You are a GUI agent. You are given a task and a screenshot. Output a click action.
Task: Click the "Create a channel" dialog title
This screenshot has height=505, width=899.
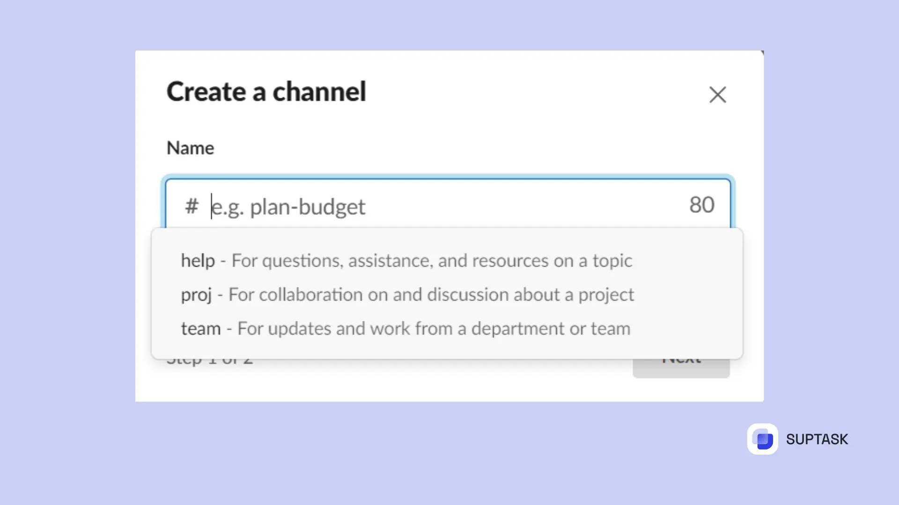pos(266,92)
